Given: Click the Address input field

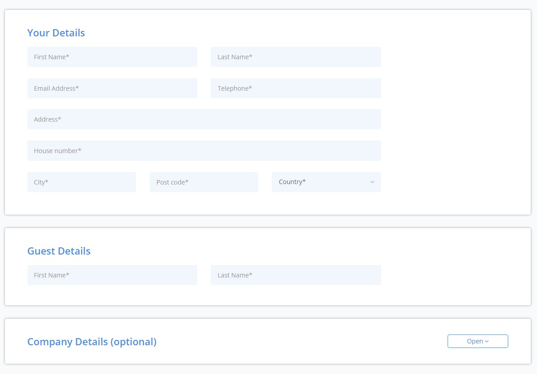Looking at the screenshot, I should 204,119.
